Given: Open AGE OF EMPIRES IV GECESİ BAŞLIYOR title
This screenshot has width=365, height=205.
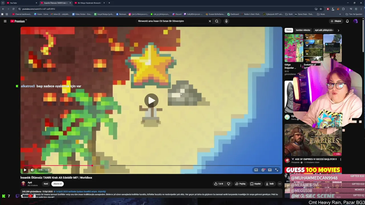Looking at the screenshot, I should (314, 159).
